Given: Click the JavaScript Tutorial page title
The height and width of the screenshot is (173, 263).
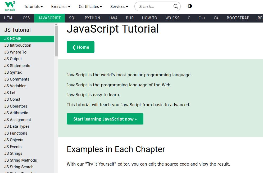Looking at the screenshot, I should click(x=113, y=29).
